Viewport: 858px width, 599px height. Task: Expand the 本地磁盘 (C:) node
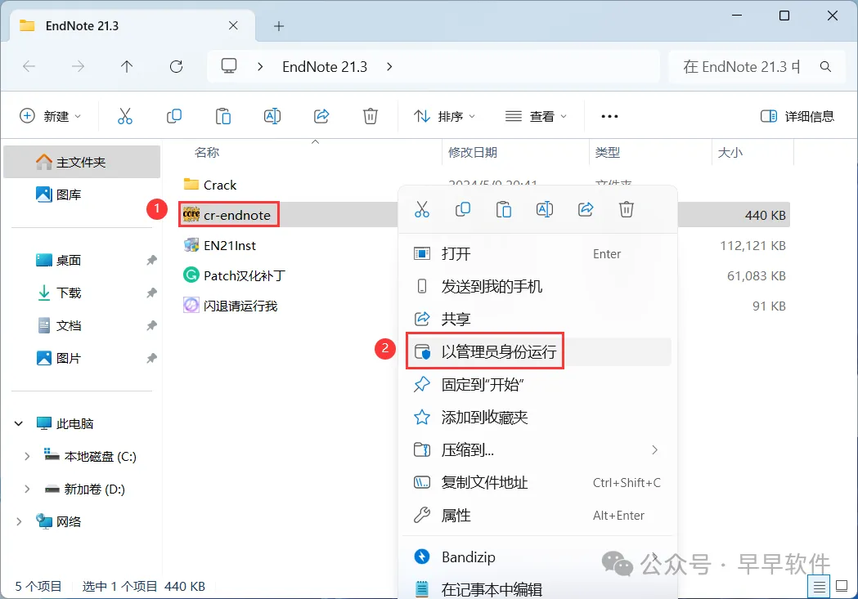click(27, 456)
